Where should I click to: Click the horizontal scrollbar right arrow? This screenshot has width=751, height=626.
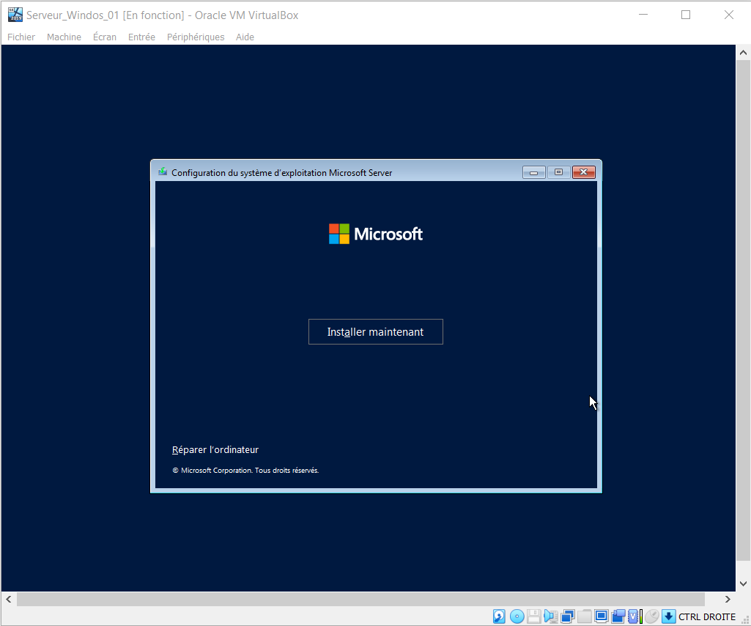(728, 599)
